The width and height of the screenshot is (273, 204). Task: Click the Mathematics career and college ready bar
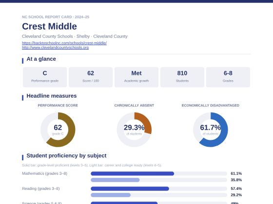pyautogui.click(x=115, y=180)
